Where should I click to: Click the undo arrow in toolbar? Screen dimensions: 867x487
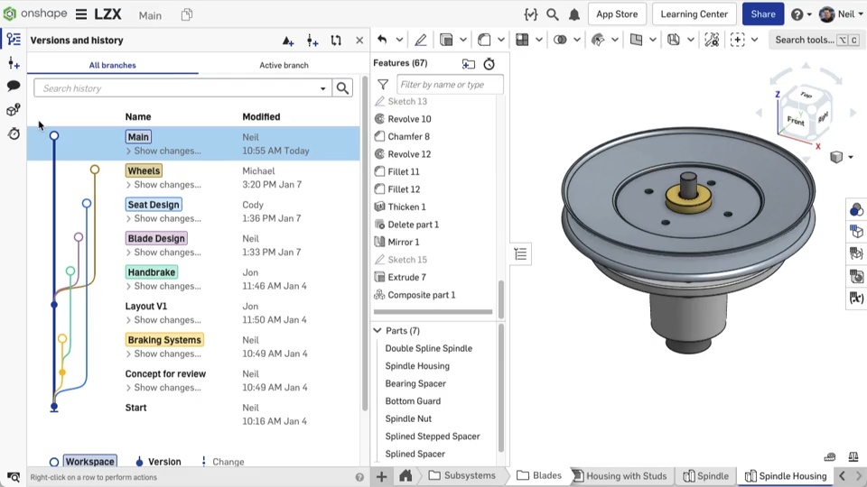(382, 39)
